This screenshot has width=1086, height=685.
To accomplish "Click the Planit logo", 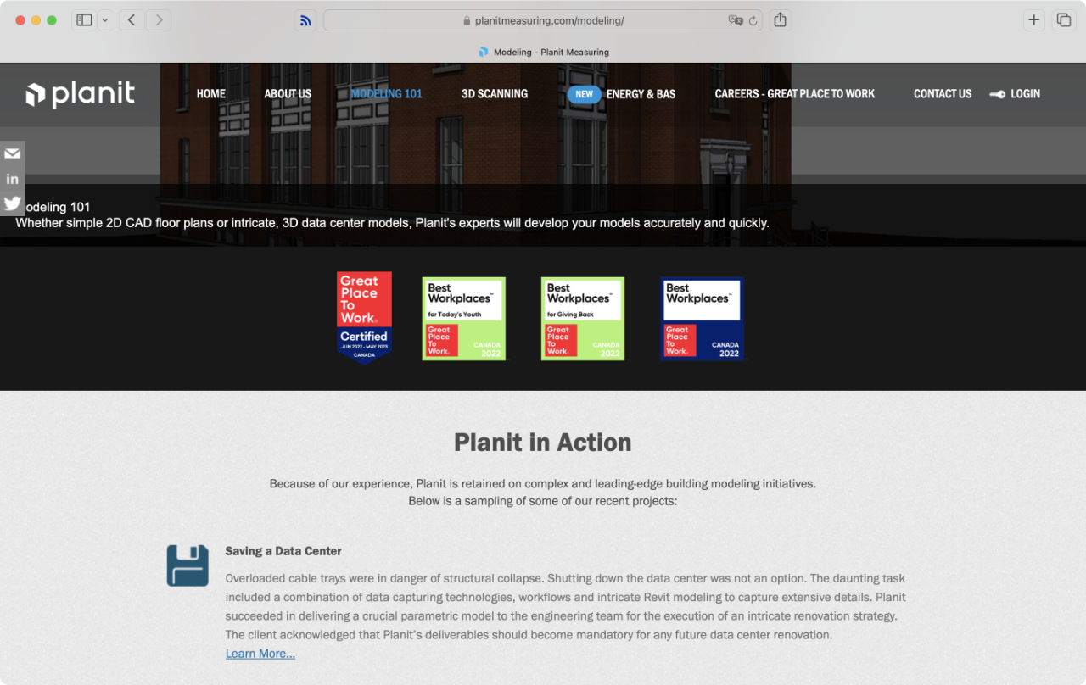I will [81, 94].
